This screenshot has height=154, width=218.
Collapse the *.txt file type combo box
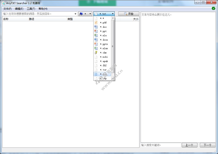coord(104,14)
